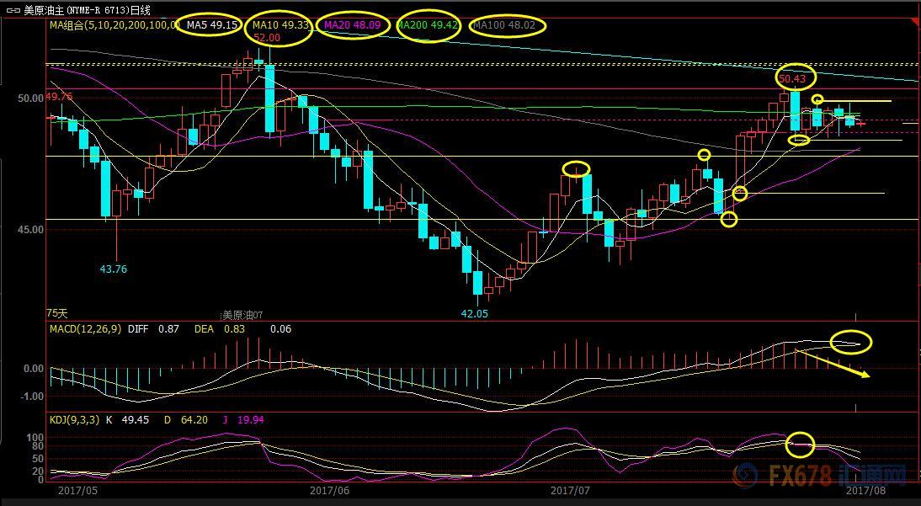Click the KDJ 100 axis tick
The width and height of the screenshot is (921, 506).
point(37,438)
